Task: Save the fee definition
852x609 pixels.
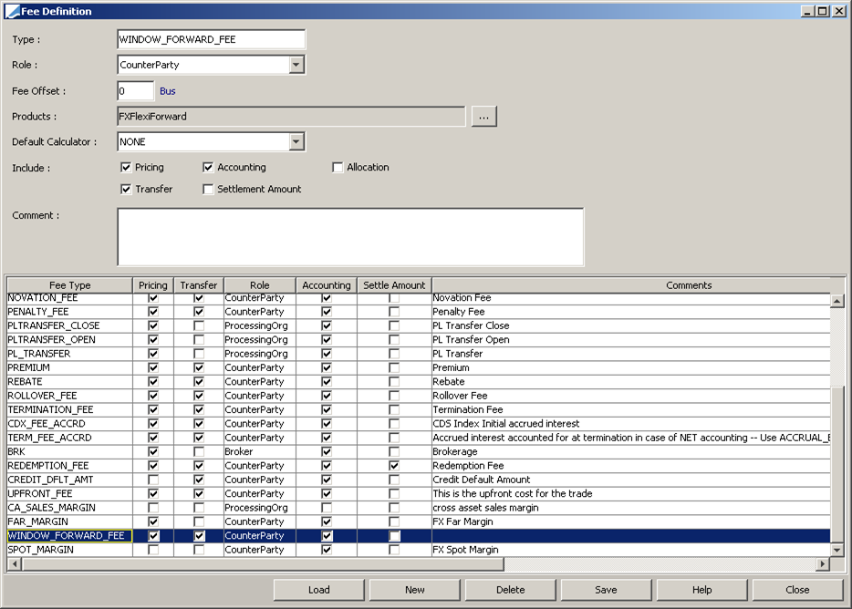Action: click(606, 590)
